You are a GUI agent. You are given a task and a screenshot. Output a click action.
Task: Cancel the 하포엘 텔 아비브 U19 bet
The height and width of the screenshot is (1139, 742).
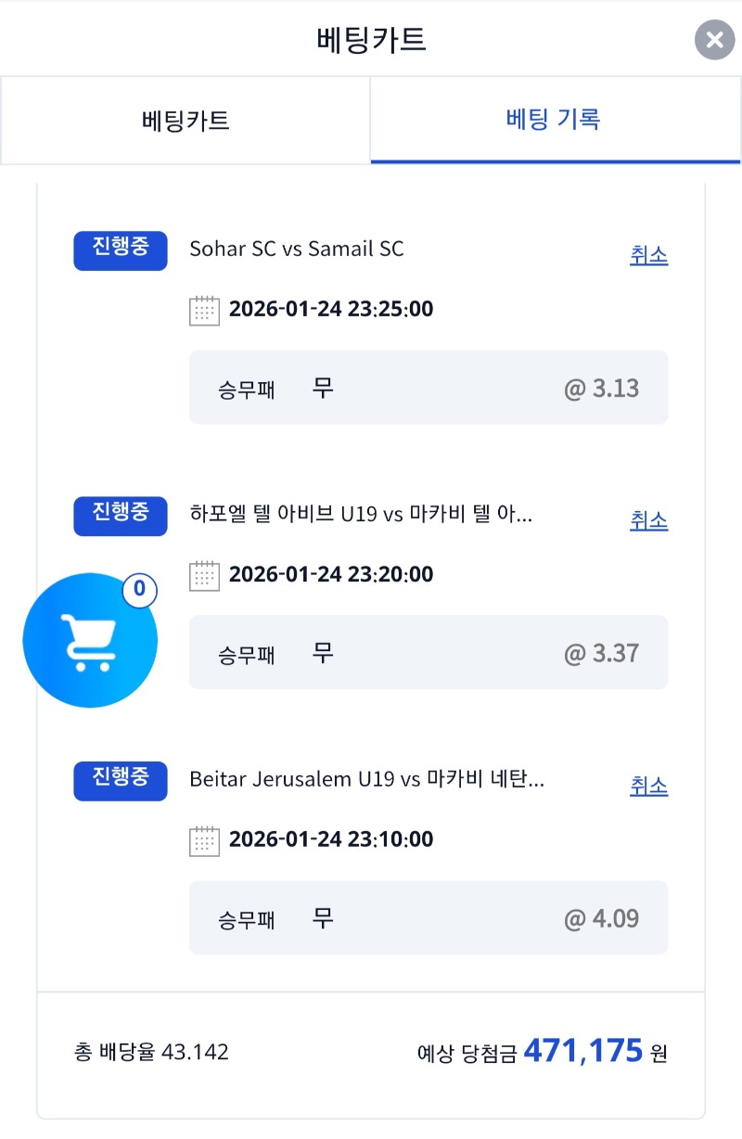tap(648, 521)
